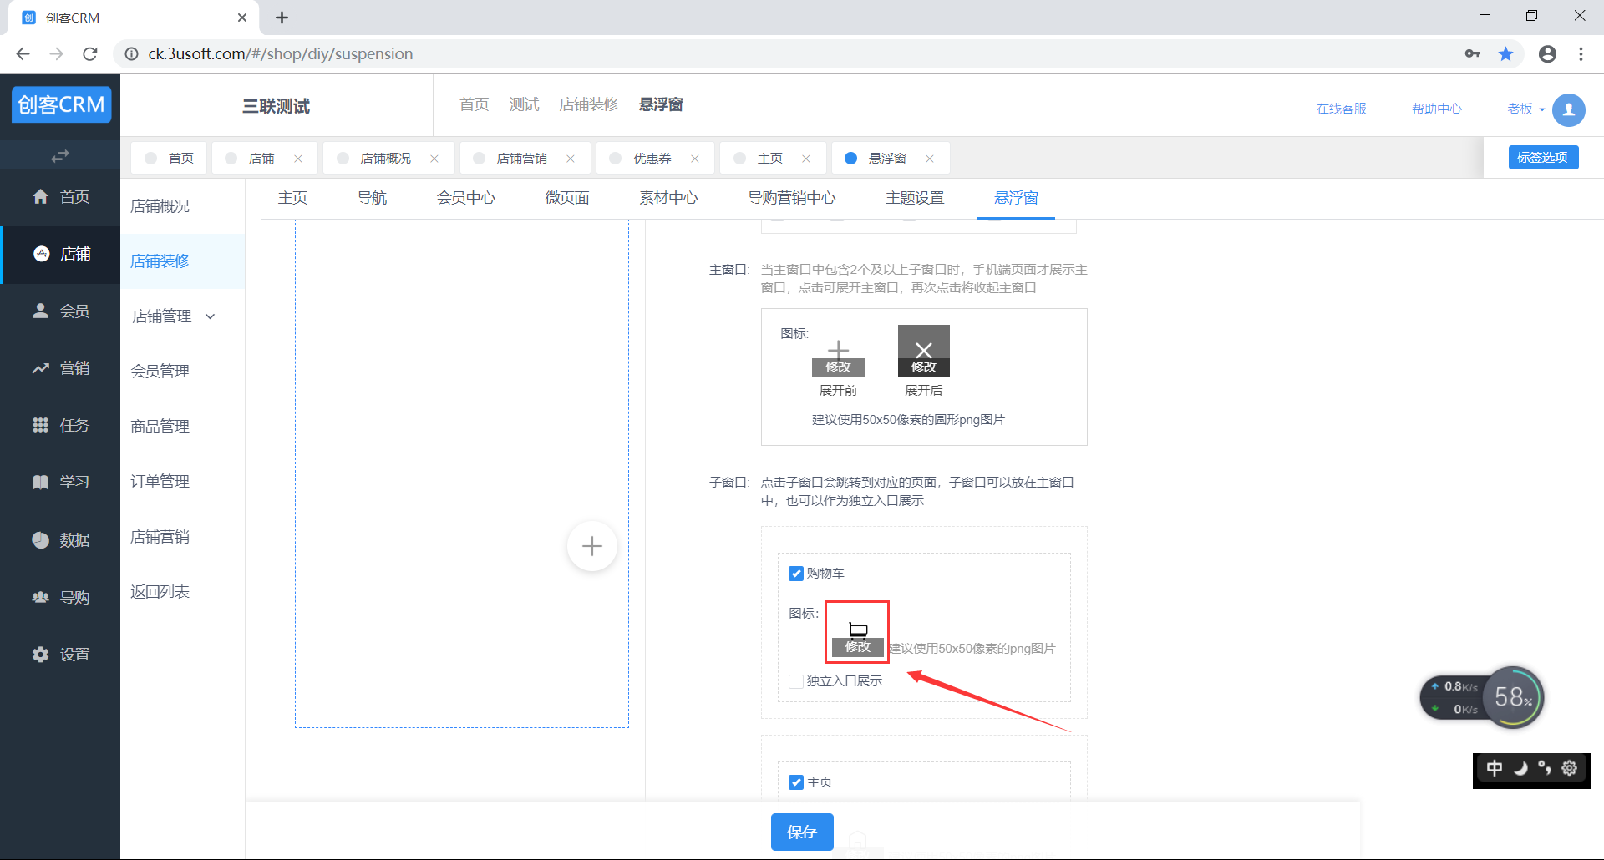
Task: Switch to the 主题设置 tab
Action: tap(915, 198)
